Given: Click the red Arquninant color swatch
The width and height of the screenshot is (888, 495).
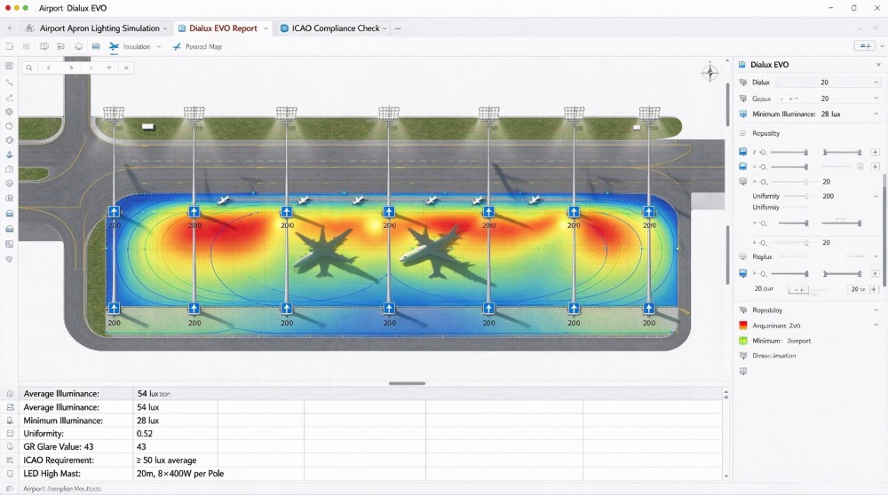Looking at the screenshot, I should pos(743,326).
